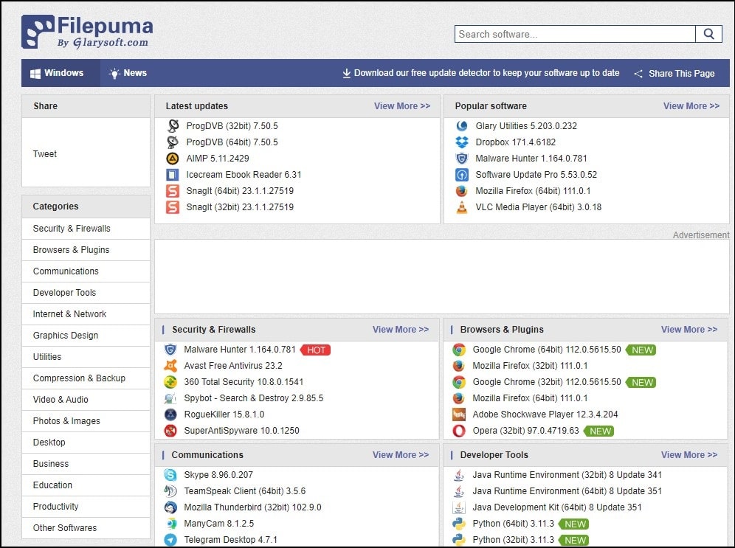Click the Spybot Search & Destroy icon

click(170, 398)
